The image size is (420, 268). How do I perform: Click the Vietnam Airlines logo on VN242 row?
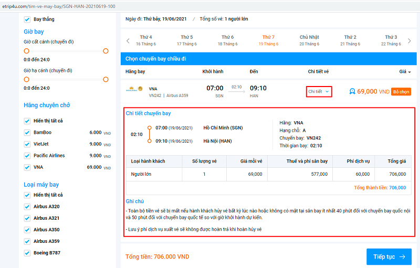tap(134, 89)
